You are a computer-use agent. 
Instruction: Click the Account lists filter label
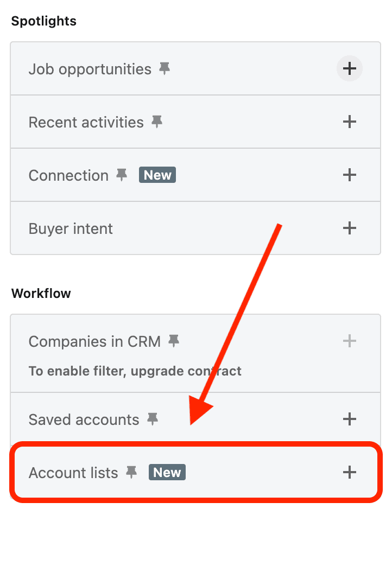pos(73,473)
